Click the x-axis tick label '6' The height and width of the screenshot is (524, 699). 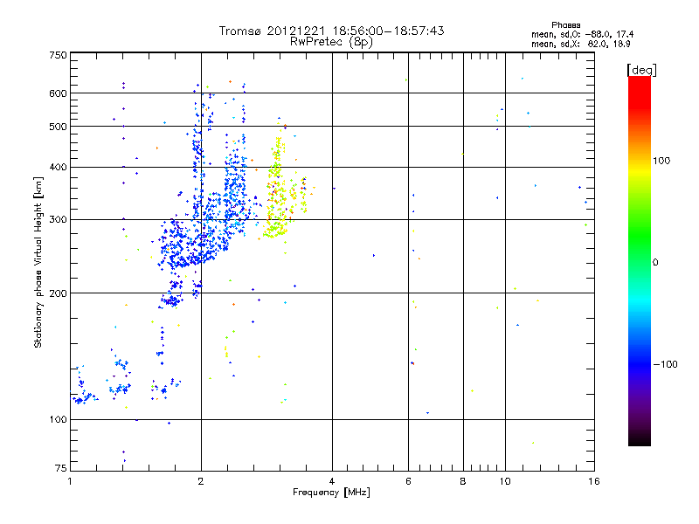[x=408, y=481]
